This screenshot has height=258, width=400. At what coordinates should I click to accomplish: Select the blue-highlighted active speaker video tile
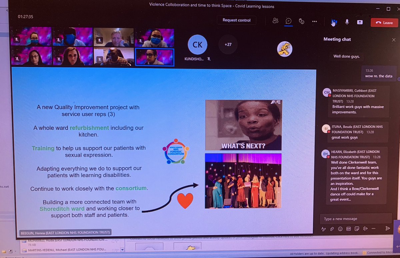(x=154, y=57)
